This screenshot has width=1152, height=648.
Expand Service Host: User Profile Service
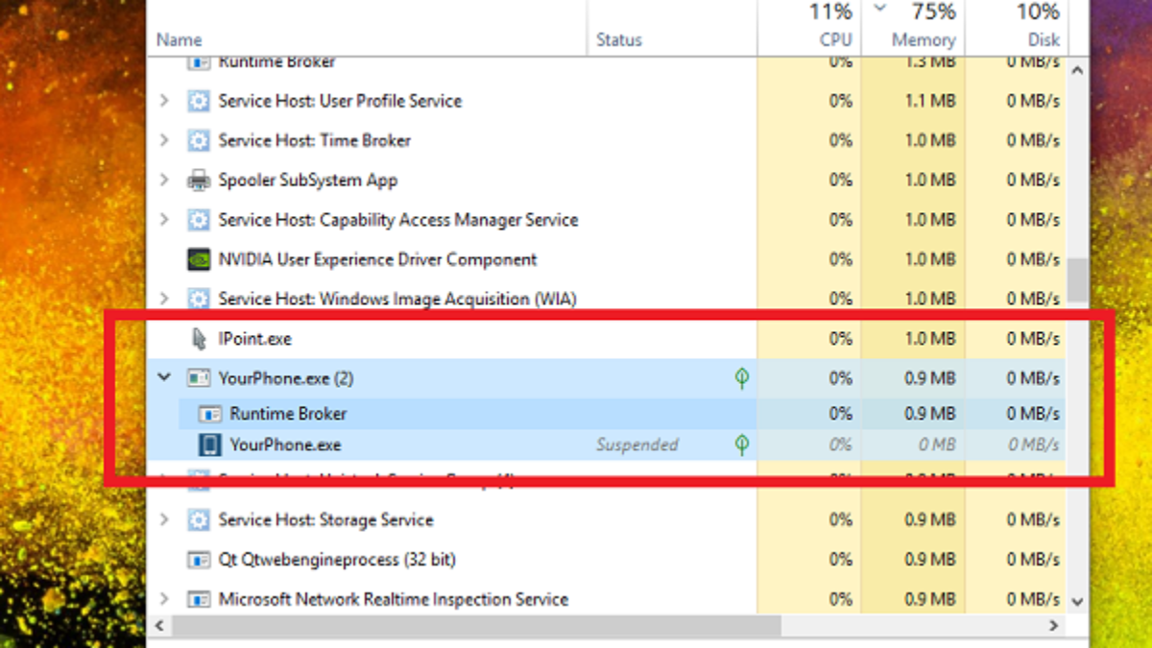coord(164,101)
